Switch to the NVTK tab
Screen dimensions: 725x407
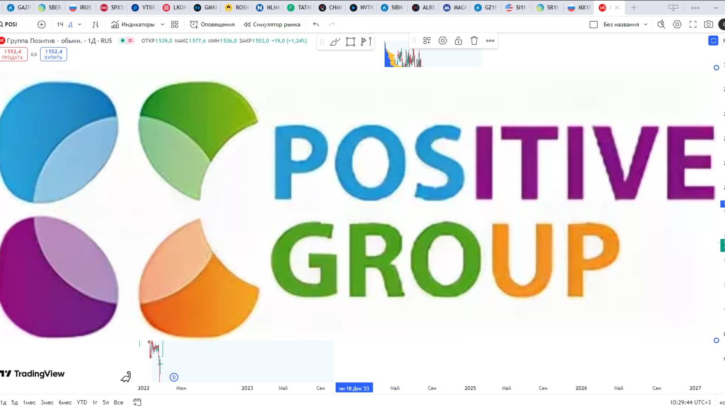362,7
